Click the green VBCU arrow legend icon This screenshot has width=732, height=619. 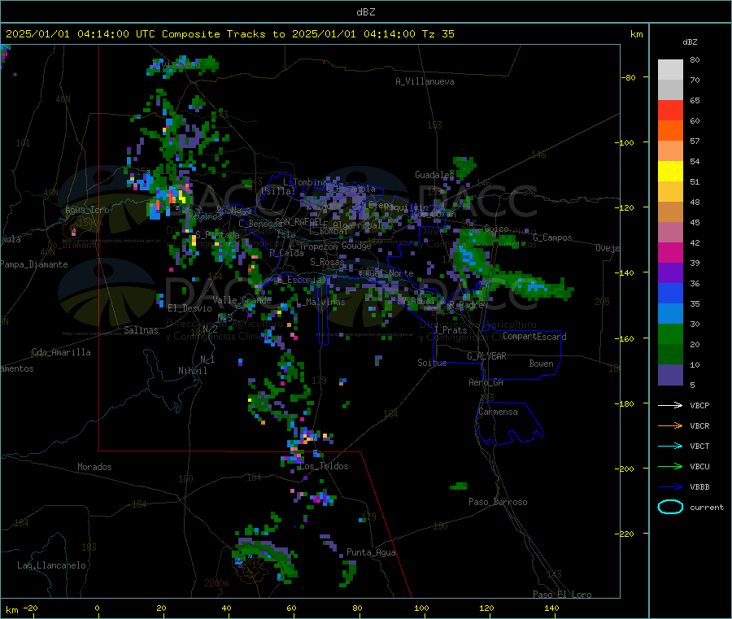point(670,466)
